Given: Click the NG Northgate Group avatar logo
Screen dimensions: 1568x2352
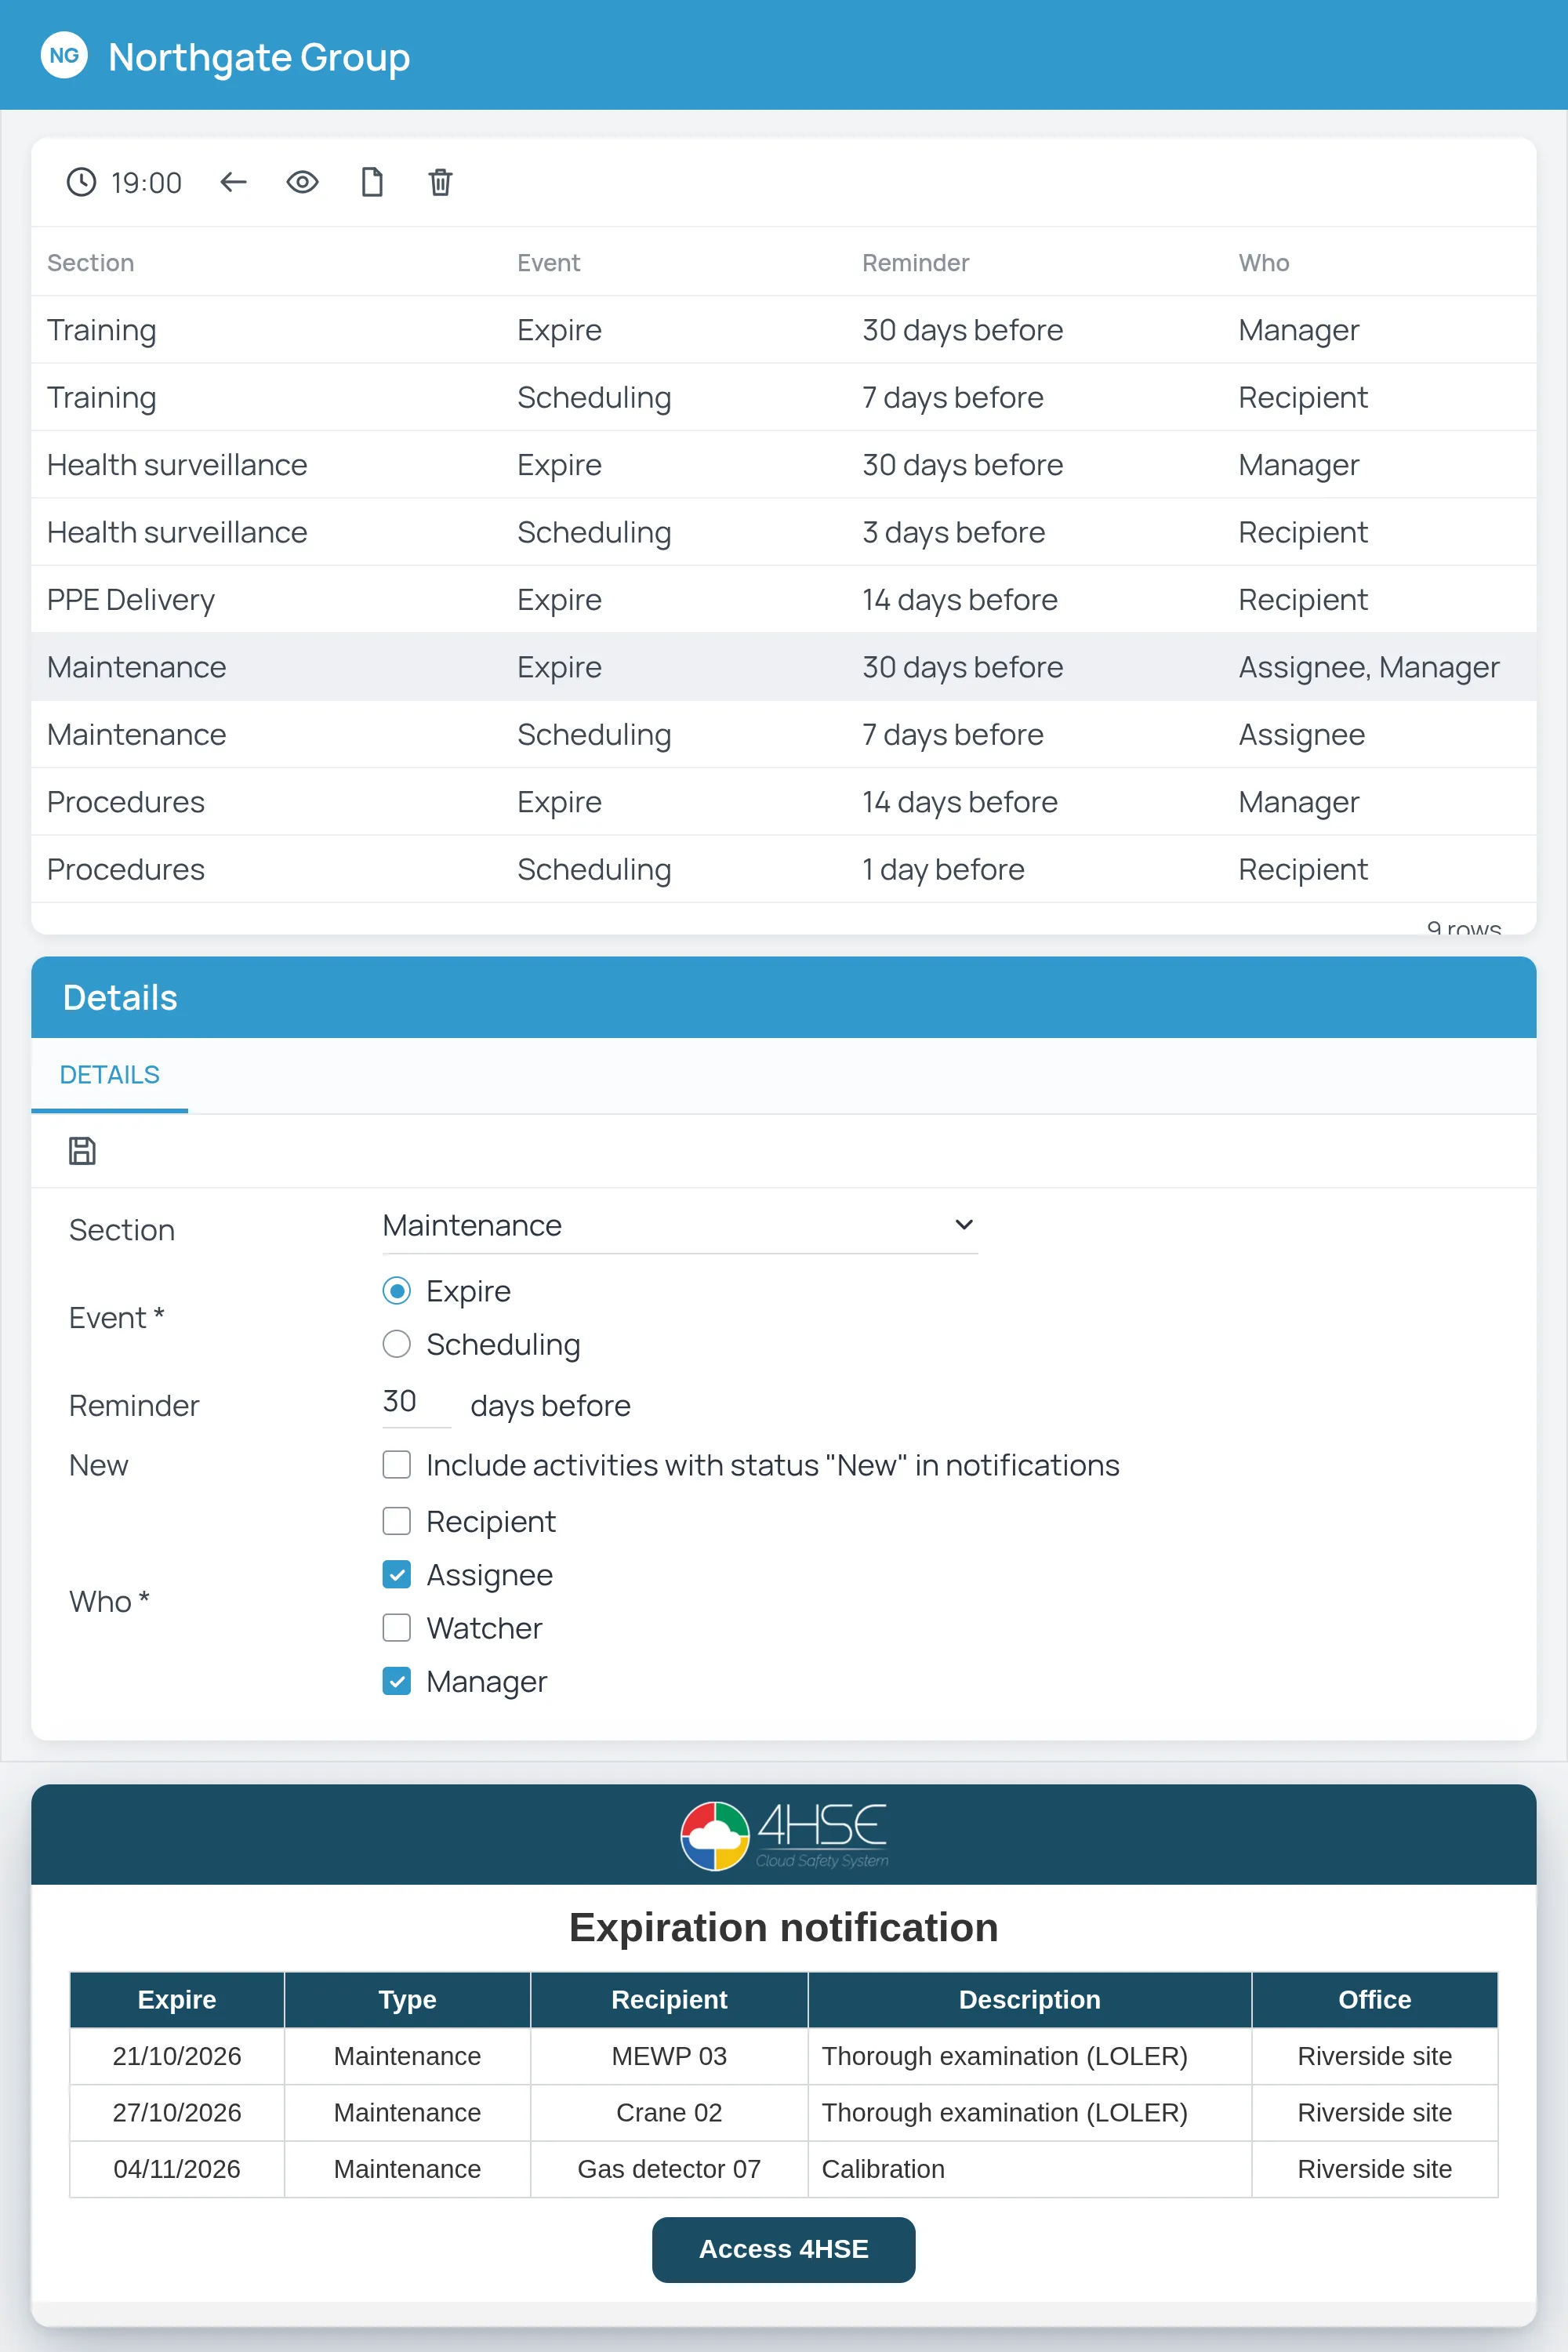Looking at the screenshot, I should tap(64, 56).
